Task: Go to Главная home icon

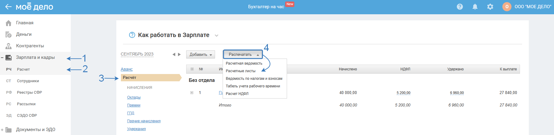Action: [x=9, y=23]
